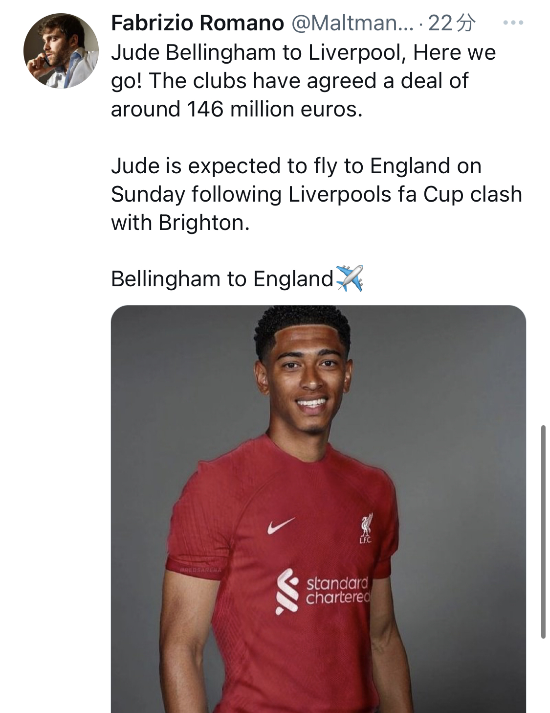550x713 pixels.
Task: Tap the Liverpool LFC crest on shirt
Action: pos(366,529)
